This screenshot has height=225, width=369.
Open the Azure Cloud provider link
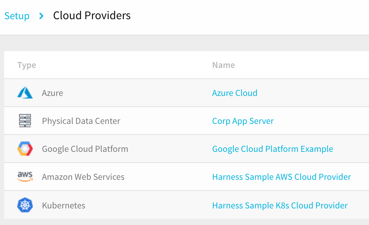235,93
